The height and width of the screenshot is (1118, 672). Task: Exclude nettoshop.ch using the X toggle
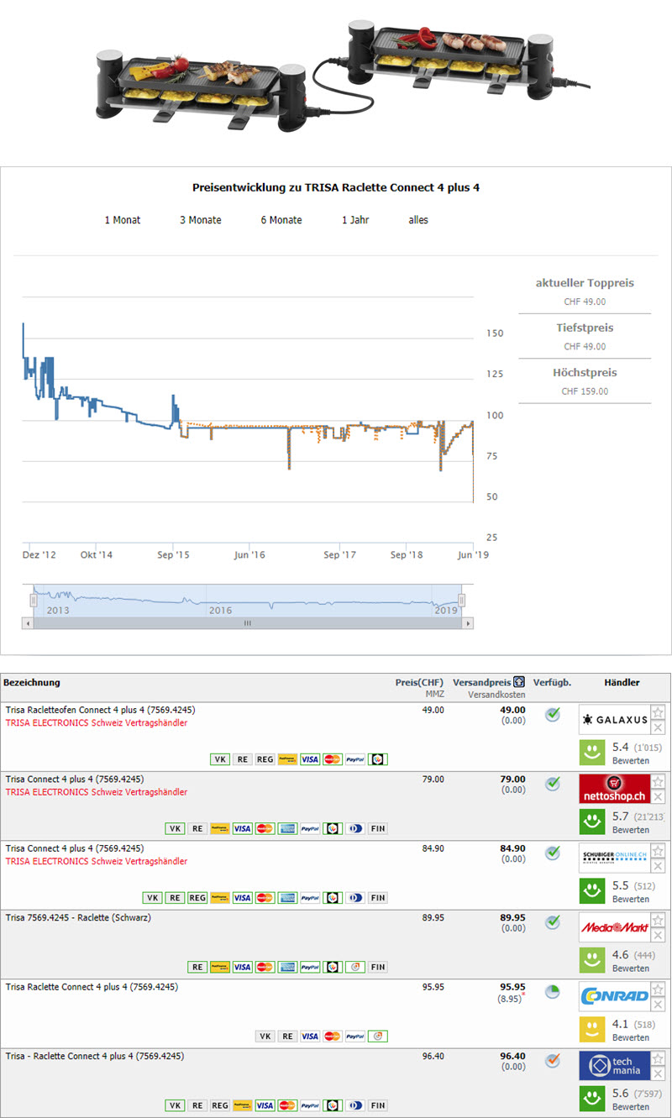(x=659, y=797)
